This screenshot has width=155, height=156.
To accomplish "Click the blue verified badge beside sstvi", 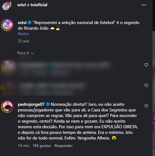I will (30, 22).
